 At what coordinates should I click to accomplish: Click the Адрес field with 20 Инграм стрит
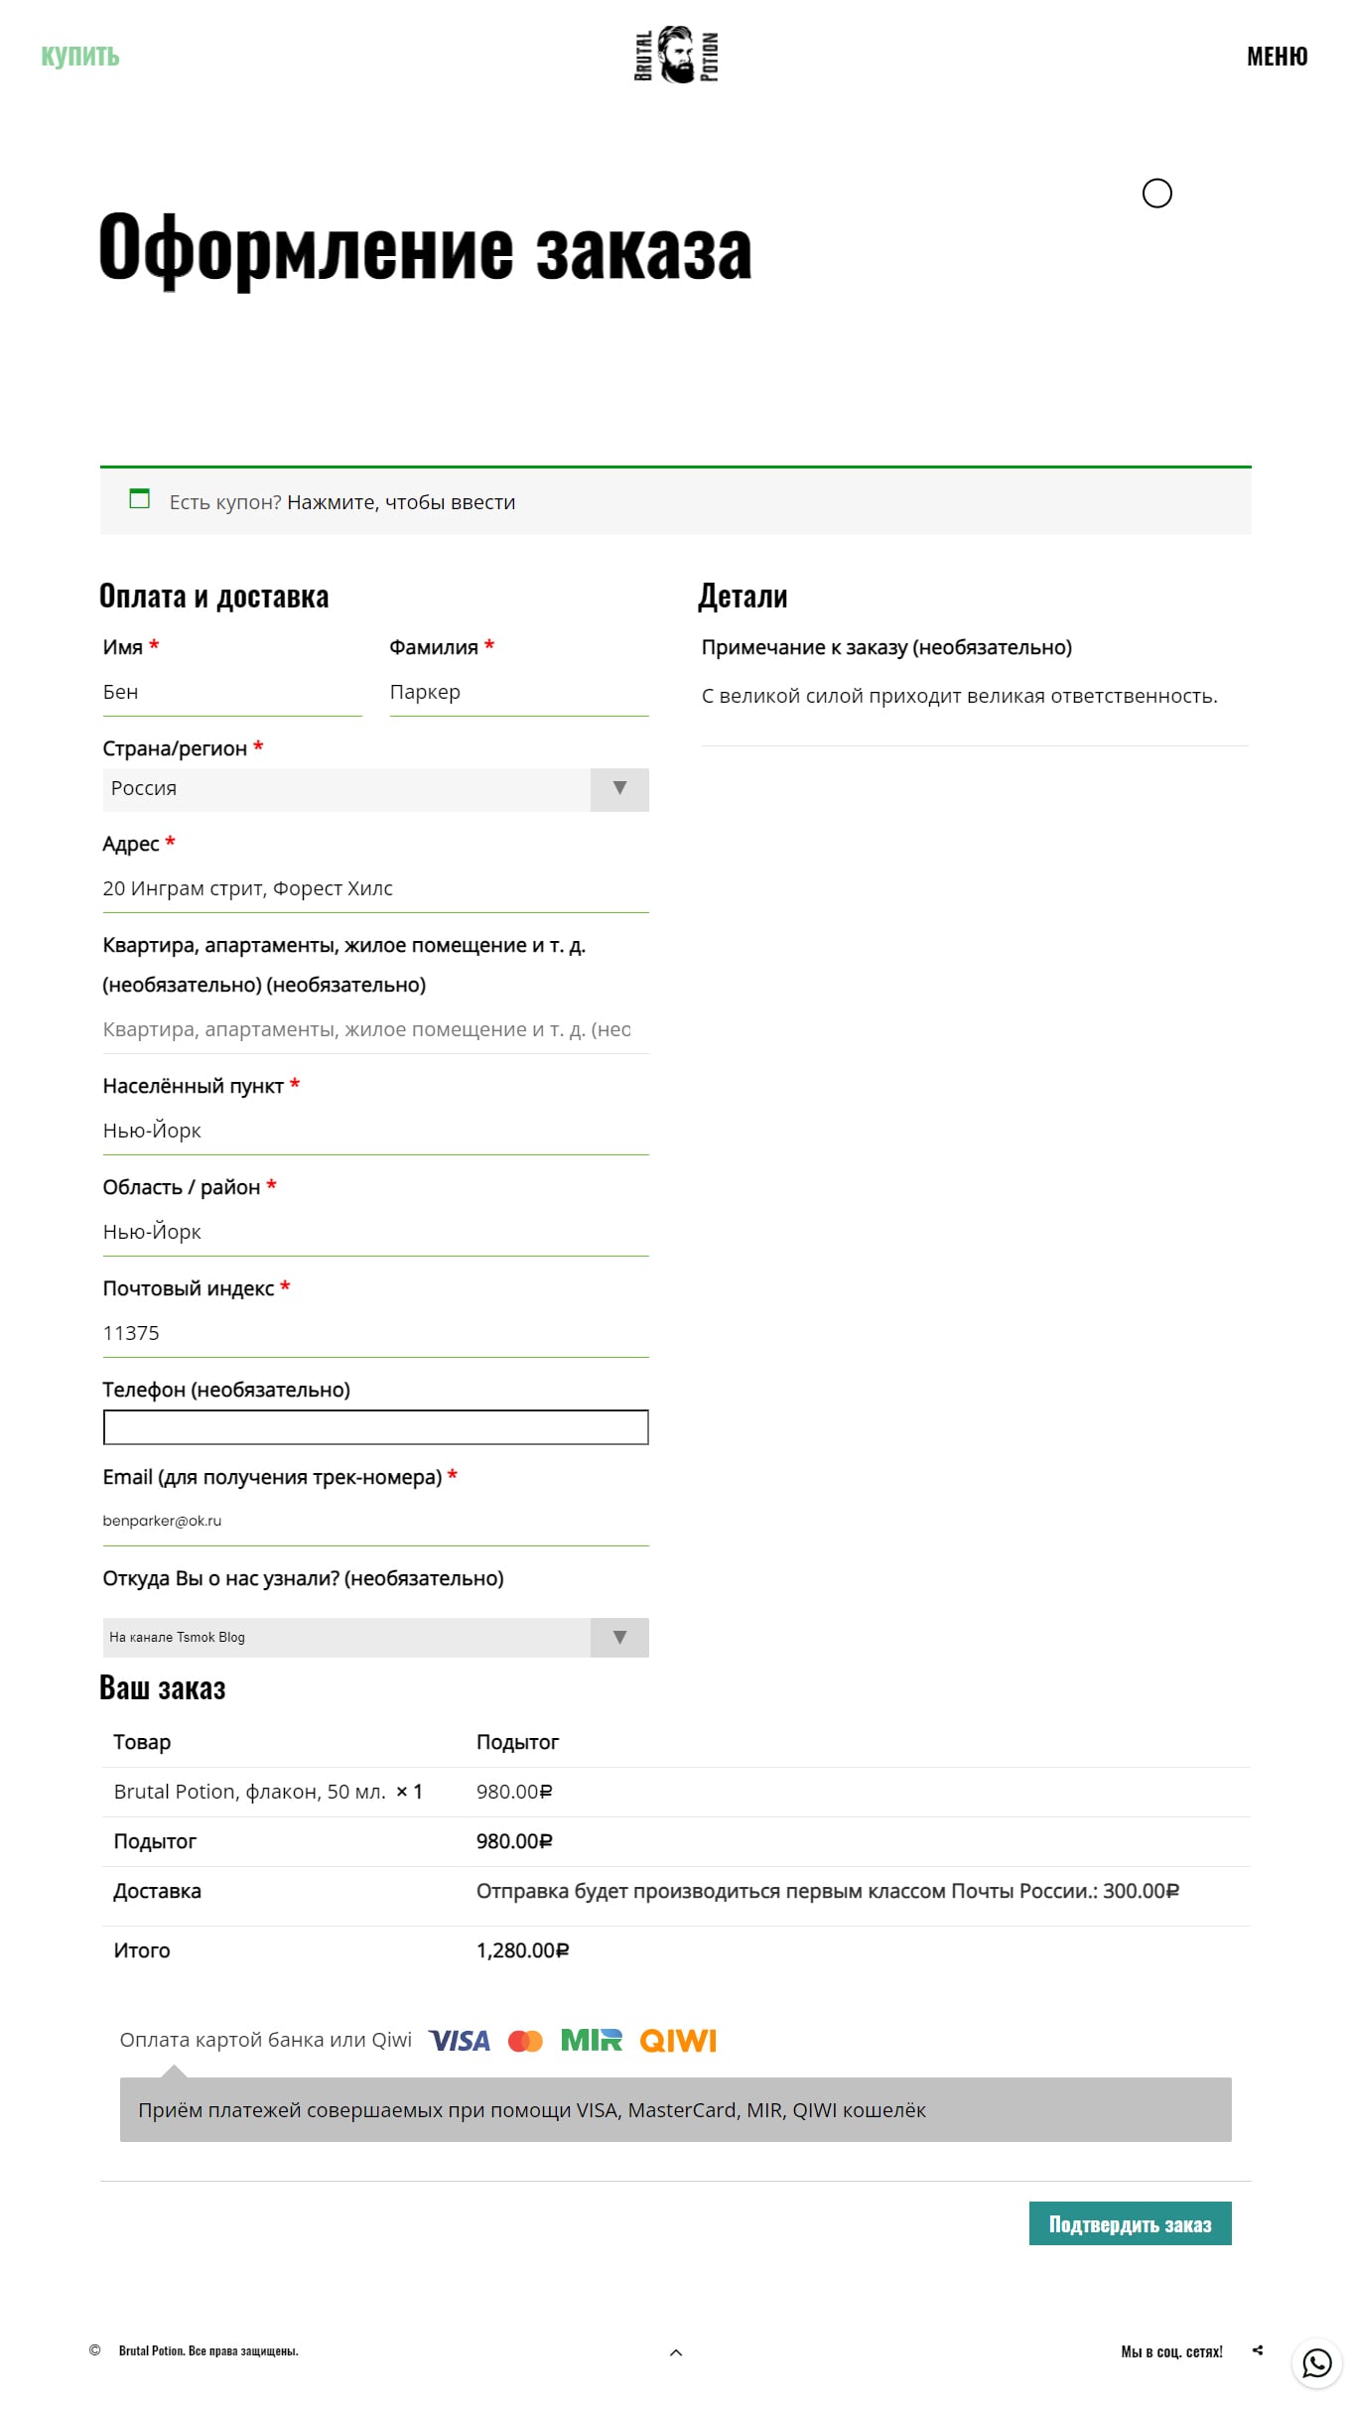[x=375, y=889]
